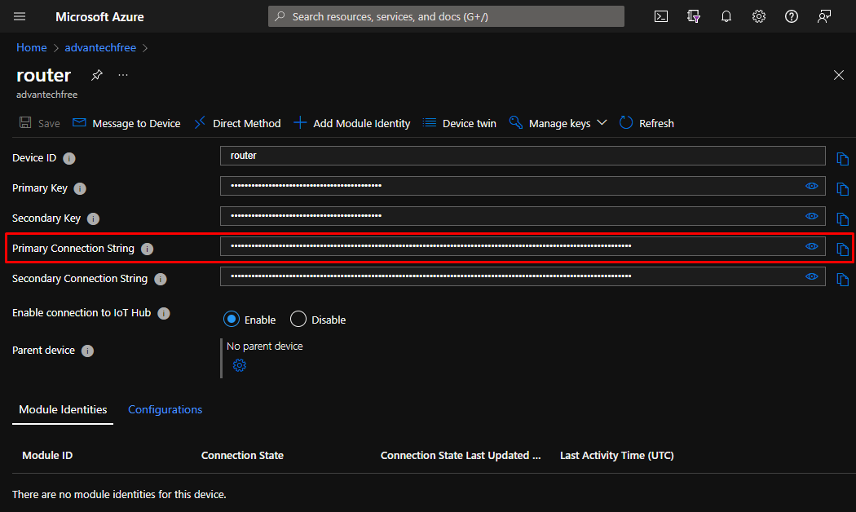Show info tooltip for Secondary Connection String
The image size is (856, 512).
click(x=160, y=280)
